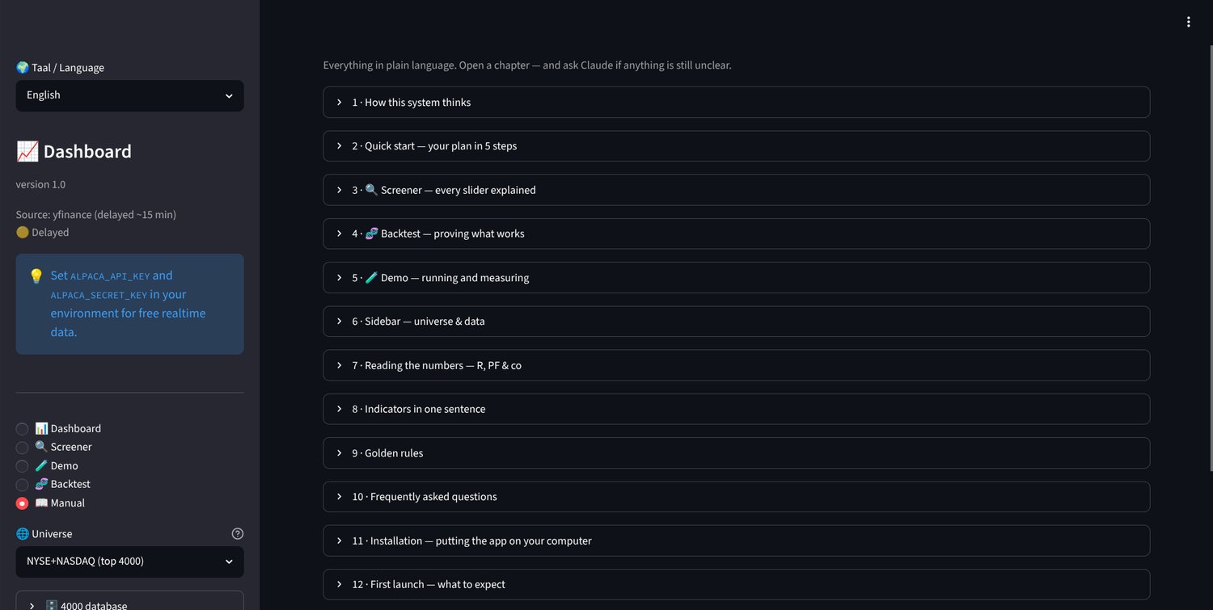Click chevron icon beside 'How this system thinks'
Image resolution: width=1213 pixels, height=610 pixels.
tap(340, 102)
